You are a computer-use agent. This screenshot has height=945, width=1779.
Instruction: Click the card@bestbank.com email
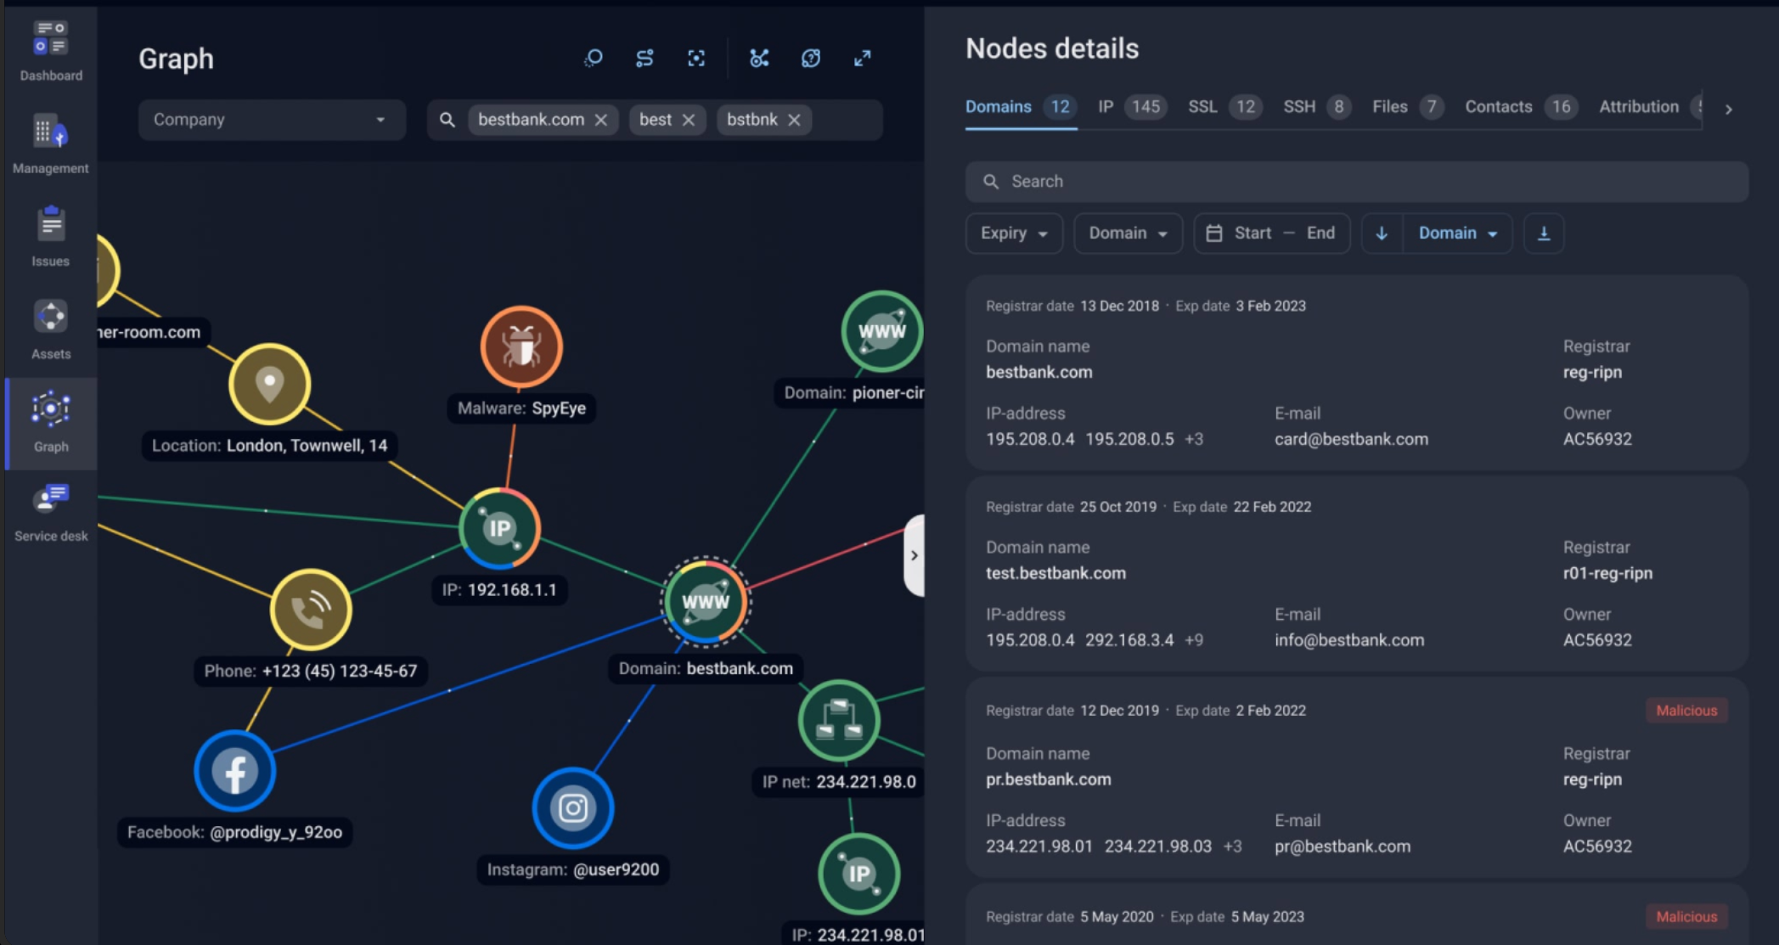pos(1351,439)
